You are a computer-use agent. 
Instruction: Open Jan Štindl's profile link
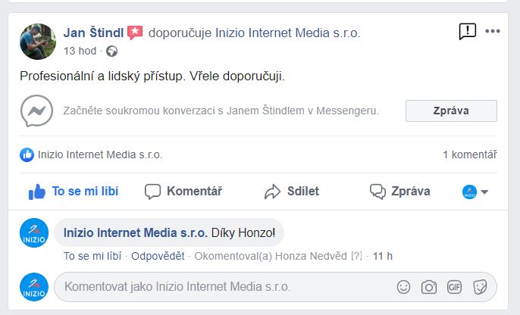click(x=93, y=33)
